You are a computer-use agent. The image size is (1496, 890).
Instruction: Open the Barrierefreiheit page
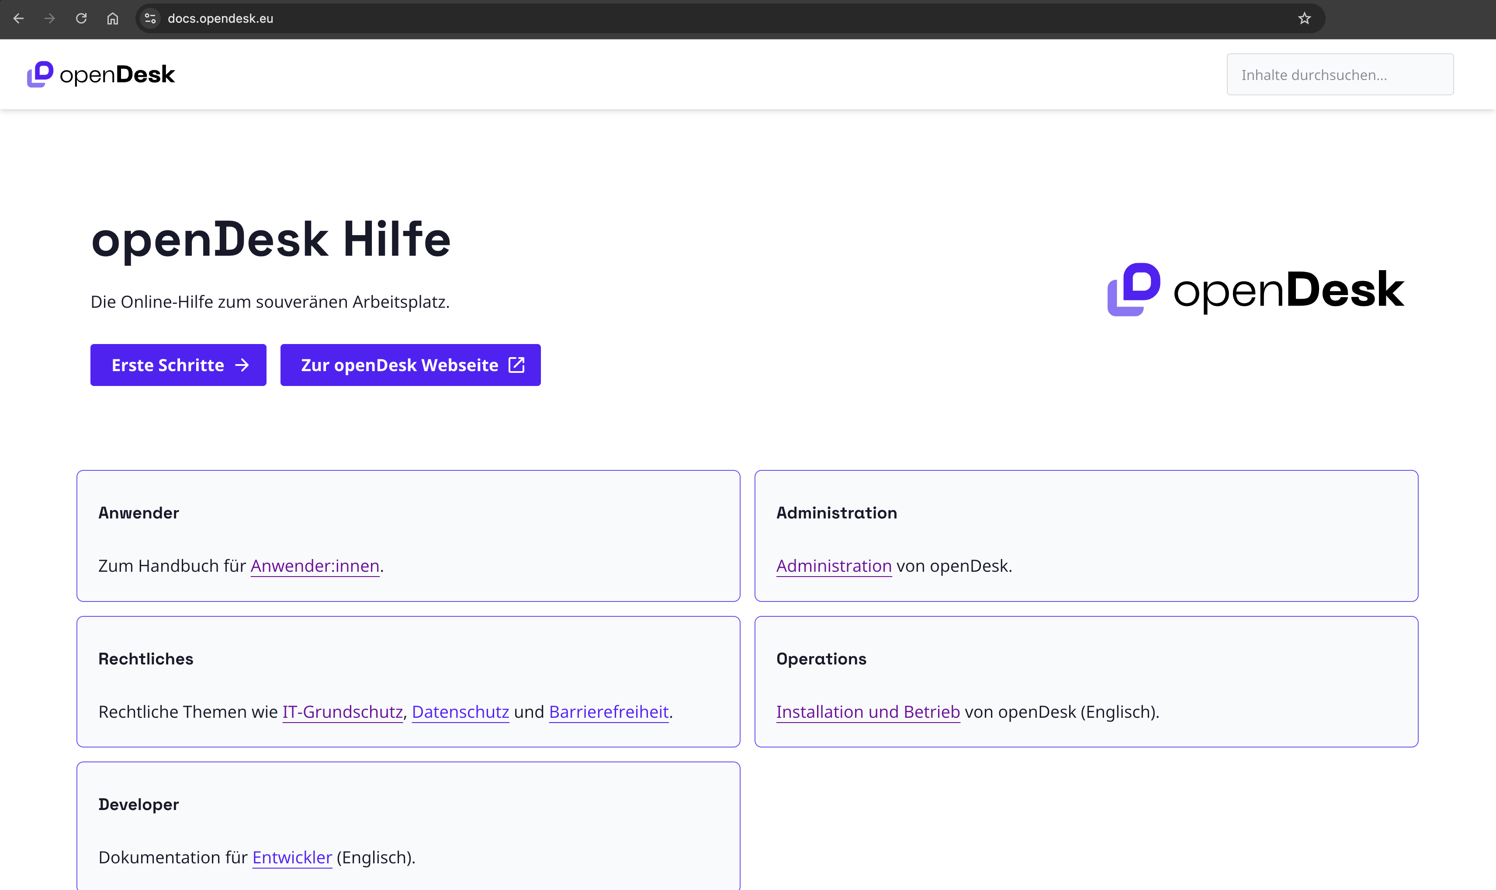pos(609,712)
